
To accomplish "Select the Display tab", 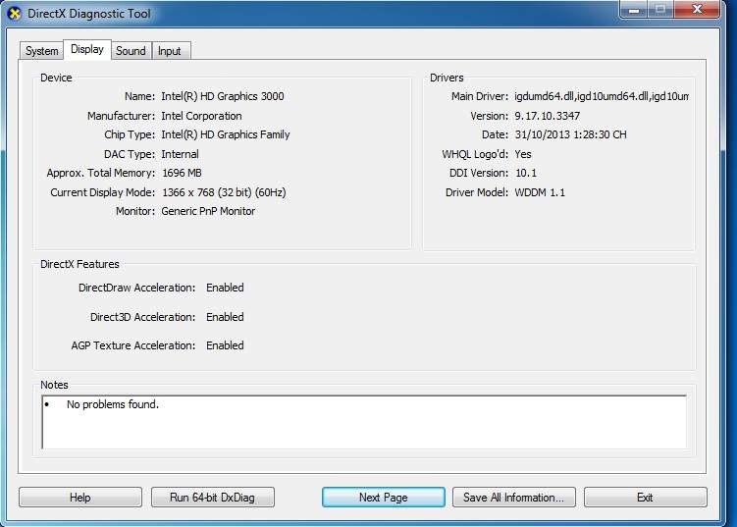I will point(87,49).
